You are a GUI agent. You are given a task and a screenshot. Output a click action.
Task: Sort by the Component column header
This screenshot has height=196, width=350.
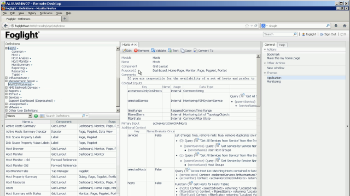(x=64, y=122)
